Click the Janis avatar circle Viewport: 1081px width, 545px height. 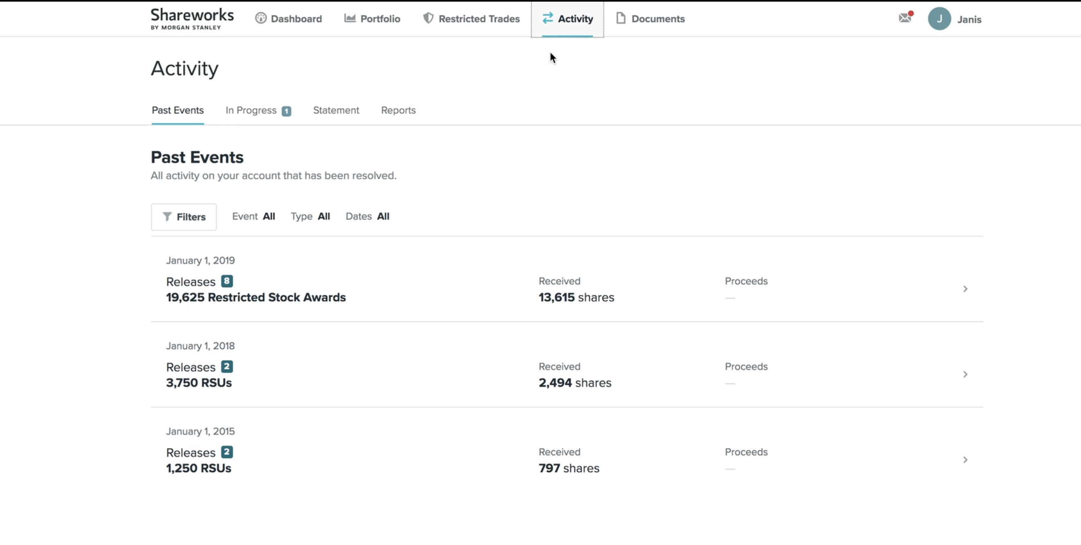939,19
